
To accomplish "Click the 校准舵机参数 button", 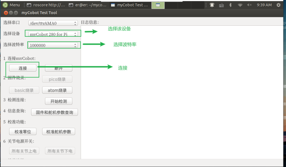I will pyautogui.click(x=59, y=132).
